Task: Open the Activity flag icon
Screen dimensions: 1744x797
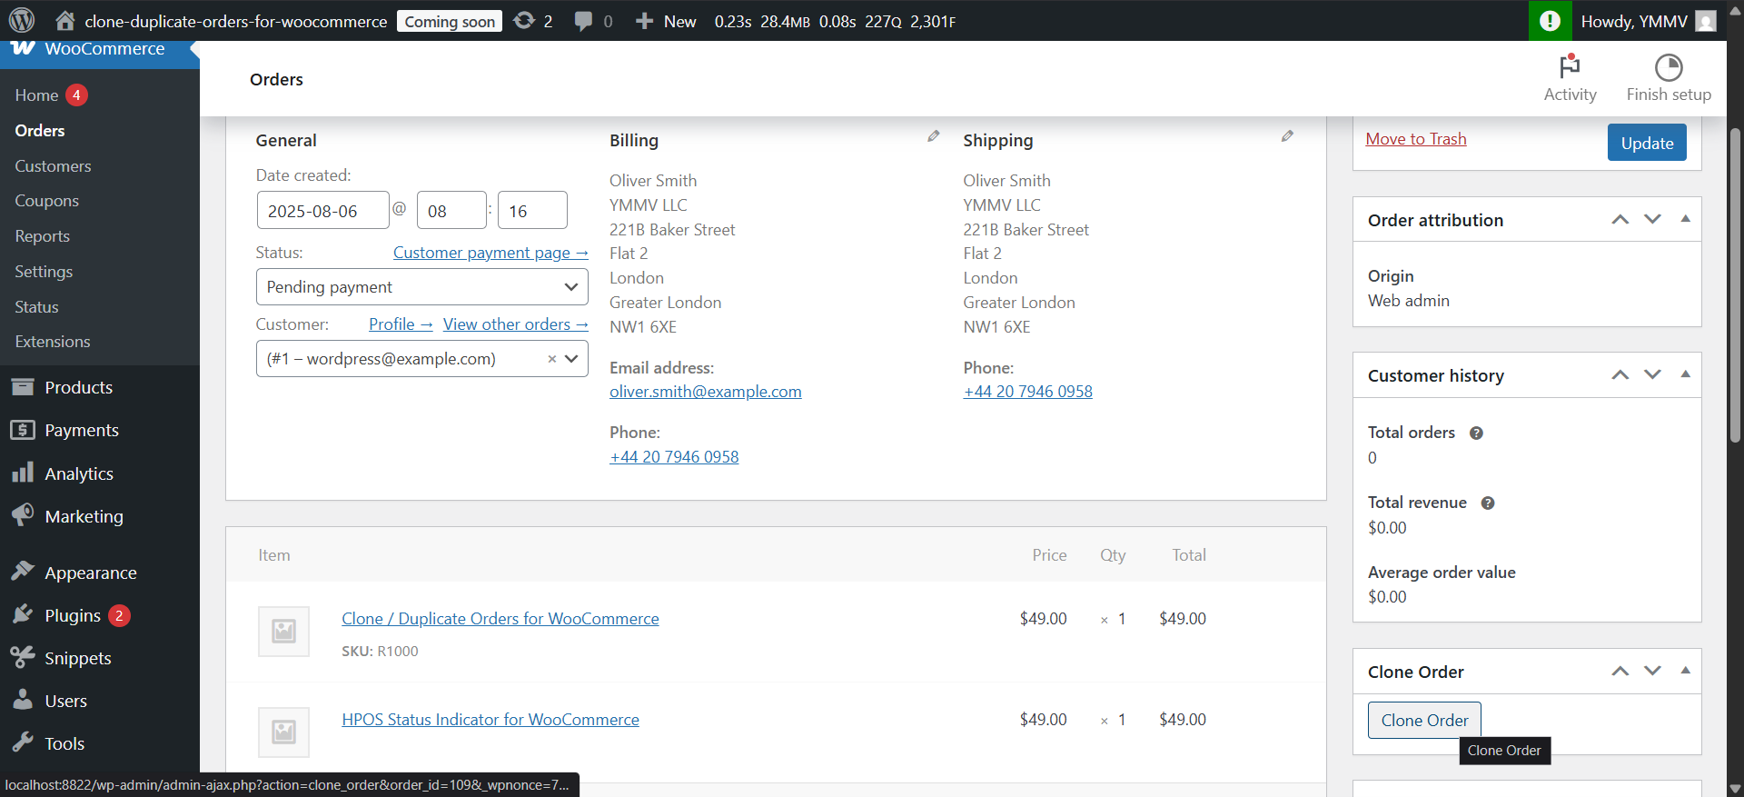Action: pos(1570,66)
